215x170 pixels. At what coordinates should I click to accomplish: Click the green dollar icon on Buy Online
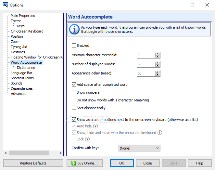point(74,163)
